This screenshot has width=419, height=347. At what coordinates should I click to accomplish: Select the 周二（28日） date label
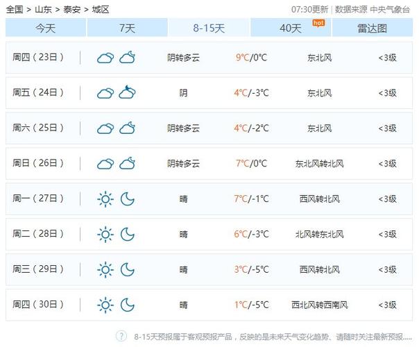click(38, 233)
